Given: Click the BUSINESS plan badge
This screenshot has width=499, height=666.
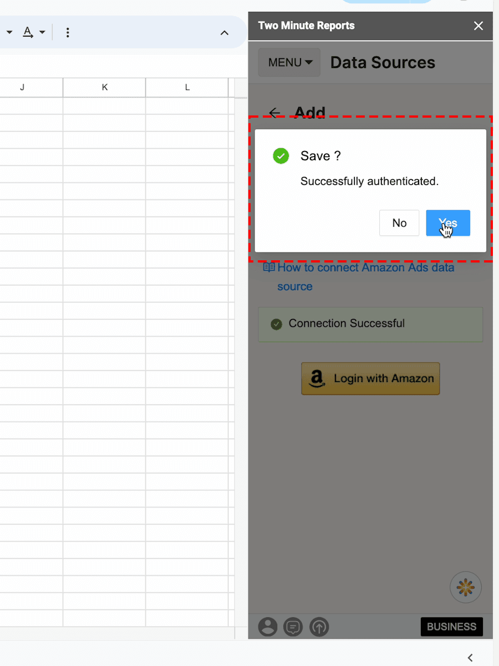Looking at the screenshot, I should click(451, 627).
